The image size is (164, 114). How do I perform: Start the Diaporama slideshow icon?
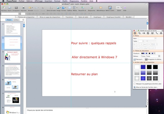(x=91, y=8)
